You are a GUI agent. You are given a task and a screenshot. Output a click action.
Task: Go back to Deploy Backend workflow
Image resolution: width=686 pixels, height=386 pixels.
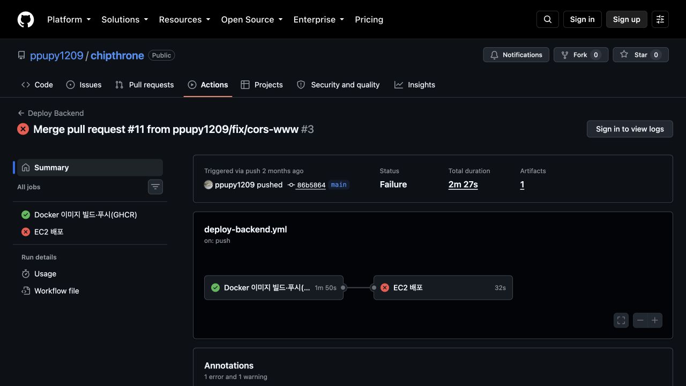point(51,113)
